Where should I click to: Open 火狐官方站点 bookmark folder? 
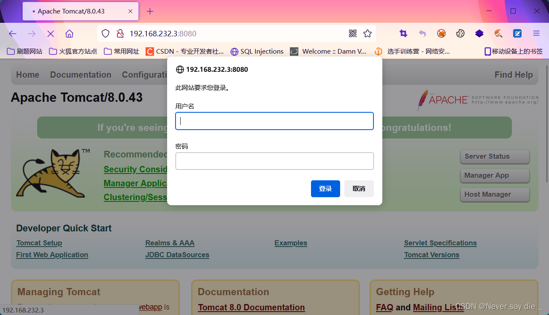73,52
